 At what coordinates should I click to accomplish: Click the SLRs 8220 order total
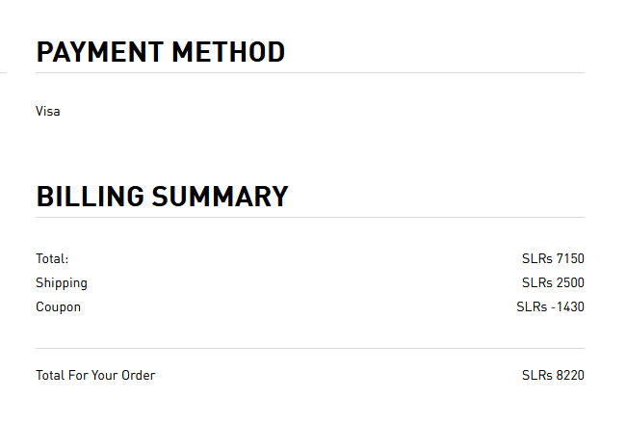click(553, 375)
